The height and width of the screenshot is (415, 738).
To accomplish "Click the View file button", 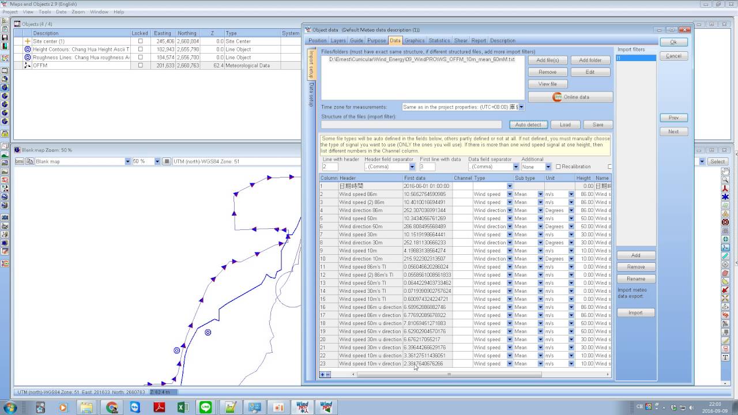I will [x=548, y=84].
